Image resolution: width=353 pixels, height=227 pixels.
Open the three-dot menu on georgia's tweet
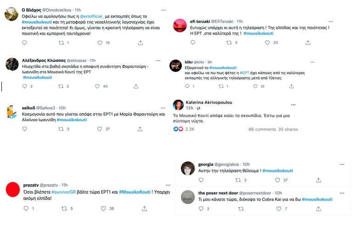pyautogui.click(x=342, y=164)
